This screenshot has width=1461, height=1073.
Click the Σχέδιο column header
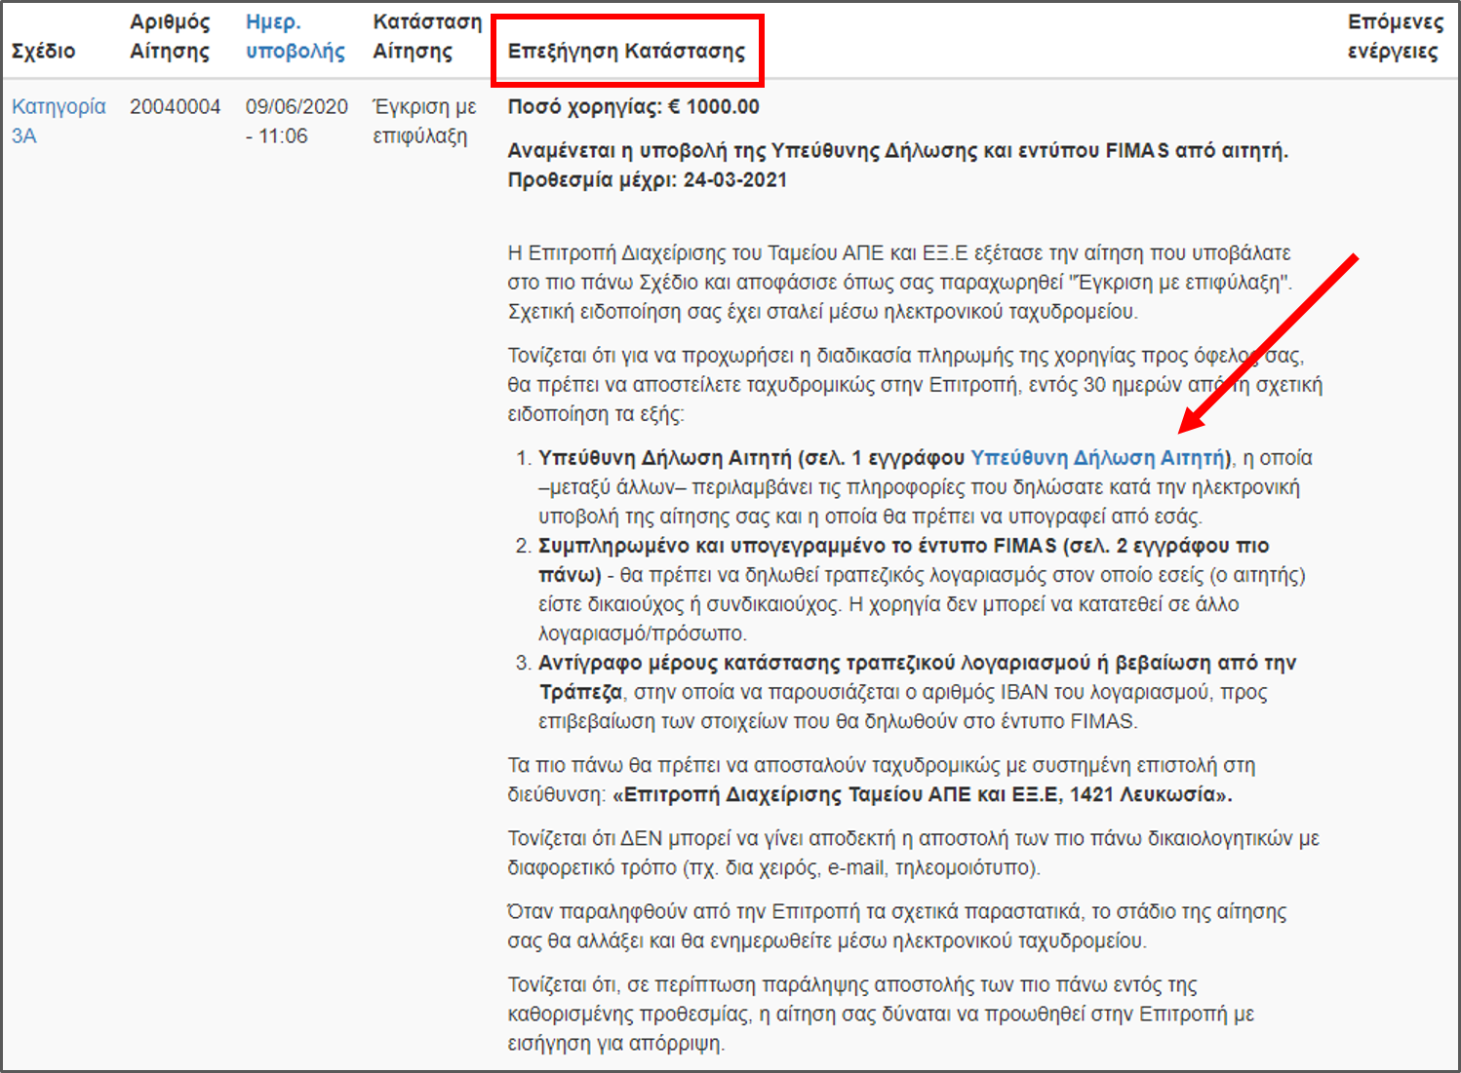tap(43, 52)
